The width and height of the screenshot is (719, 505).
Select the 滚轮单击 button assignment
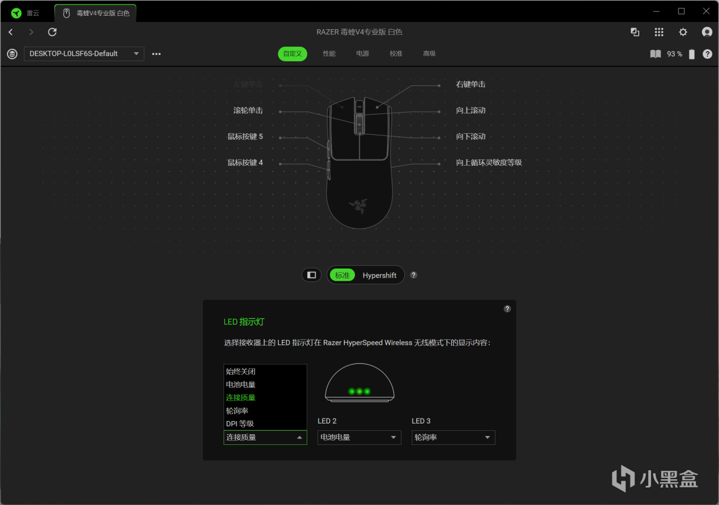coord(248,111)
